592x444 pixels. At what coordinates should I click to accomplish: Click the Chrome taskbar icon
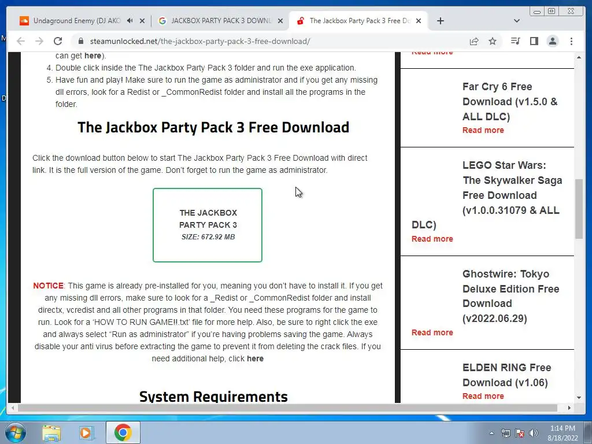123,432
